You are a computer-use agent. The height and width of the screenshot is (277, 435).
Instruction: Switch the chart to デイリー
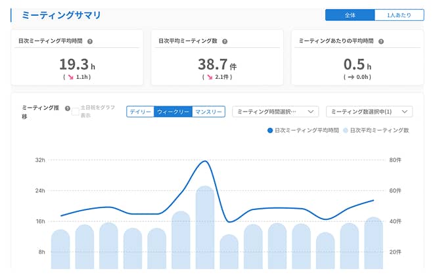(x=140, y=112)
